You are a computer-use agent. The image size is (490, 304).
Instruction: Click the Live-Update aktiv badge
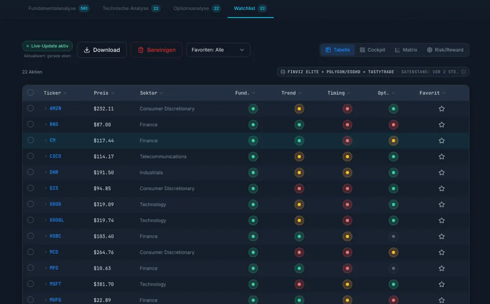coord(47,46)
